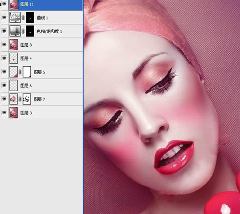The height and width of the screenshot is (214, 240).
Task: Hide the 图层 6 layer
Action: pos(4,85)
